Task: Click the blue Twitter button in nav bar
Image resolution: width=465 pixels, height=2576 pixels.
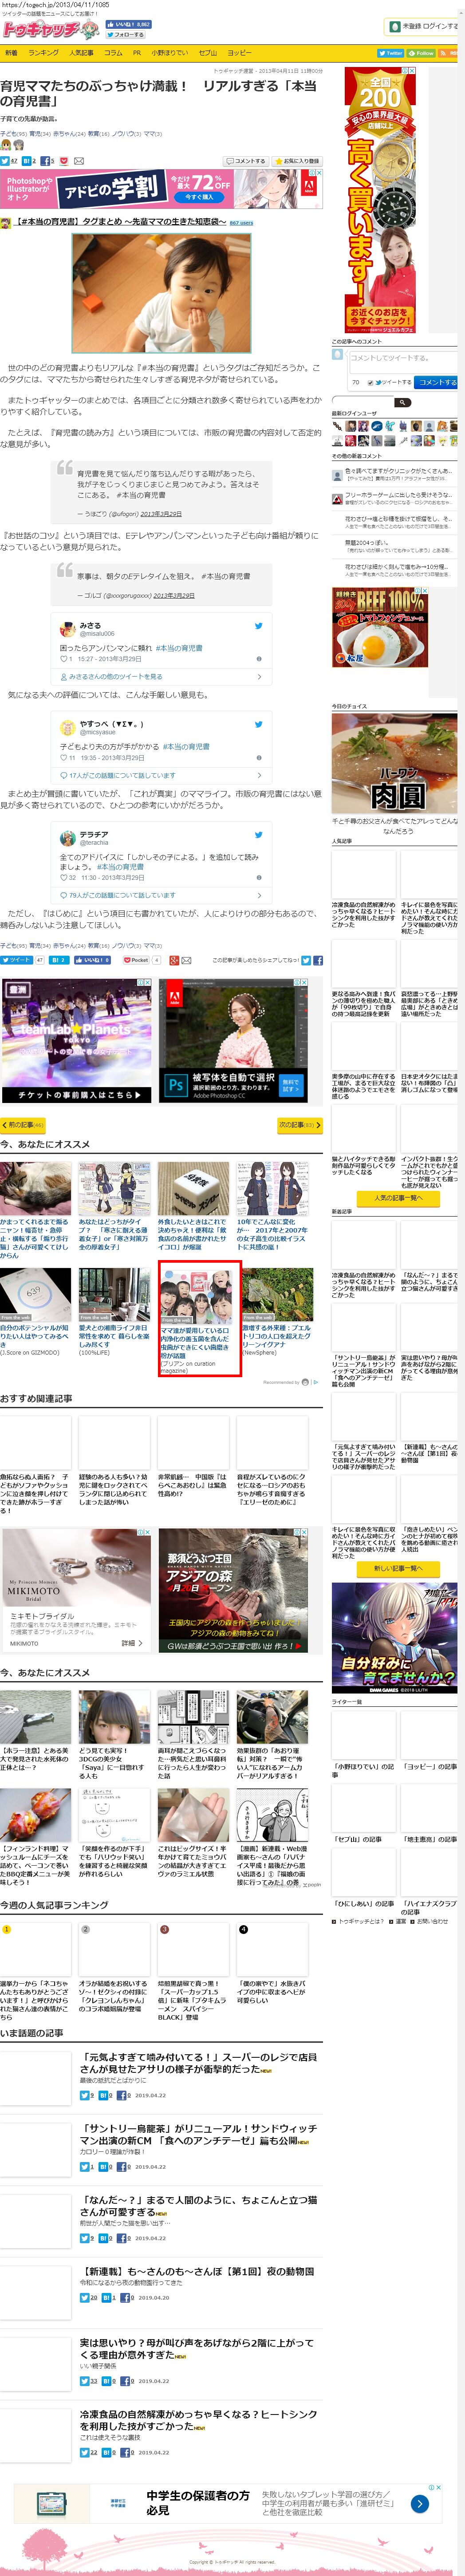Action: tap(391, 53)
